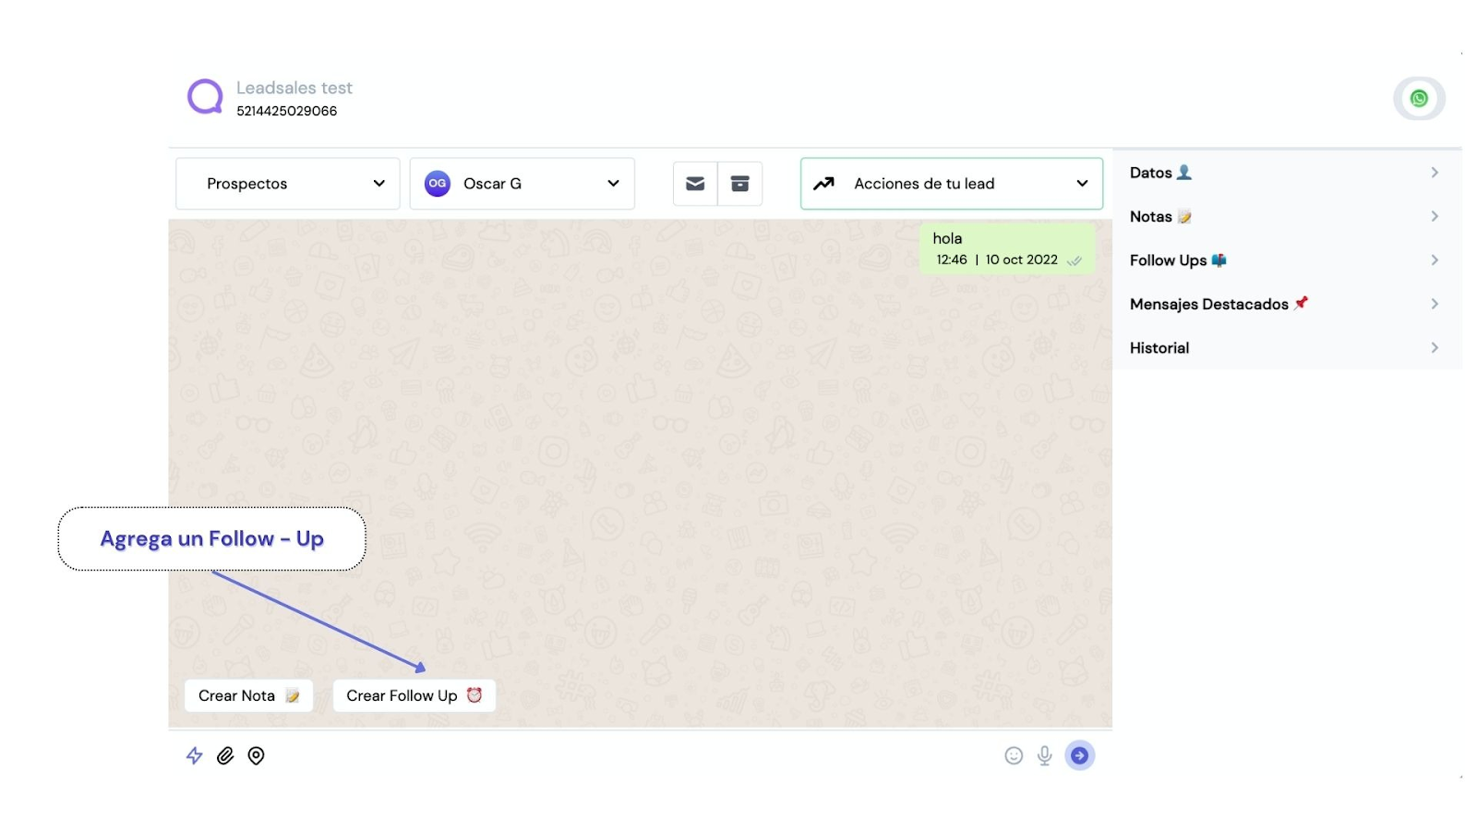
Task: Click the Leadsales purple logo avatar
Action: (205, 96)
